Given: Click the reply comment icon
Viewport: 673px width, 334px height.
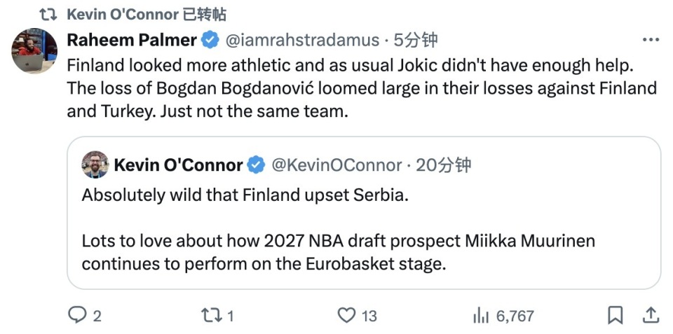Looking at the screenshot, I should click(x=76, y=316).
